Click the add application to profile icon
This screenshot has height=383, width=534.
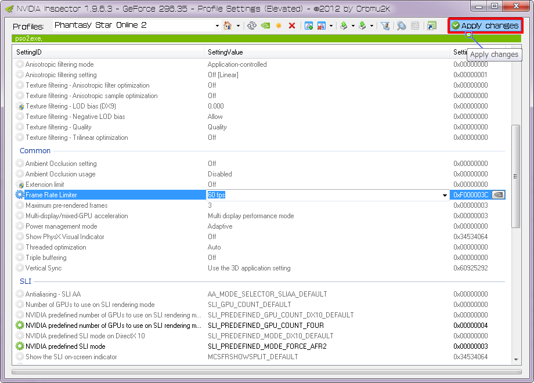click(x=309, y=26)
